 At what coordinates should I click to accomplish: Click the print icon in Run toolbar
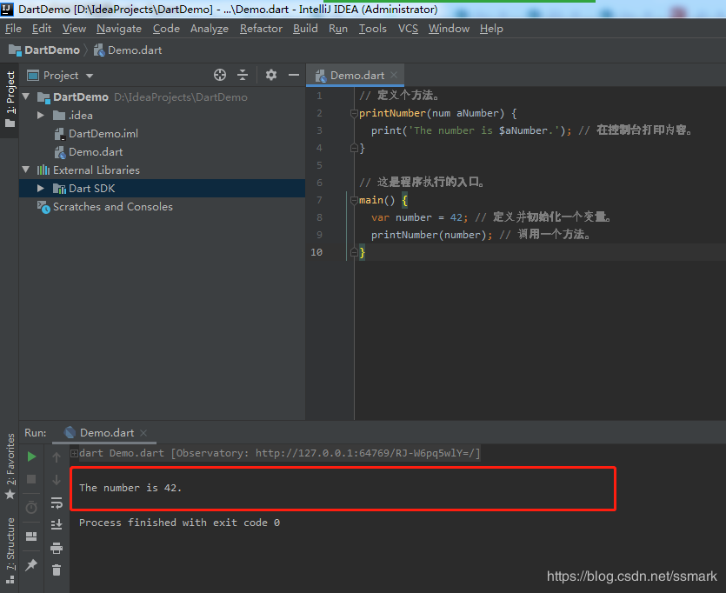click(57, 548)
